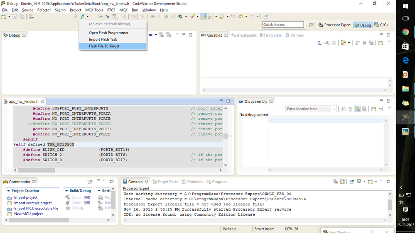Open the Run menu

(135, 10)
